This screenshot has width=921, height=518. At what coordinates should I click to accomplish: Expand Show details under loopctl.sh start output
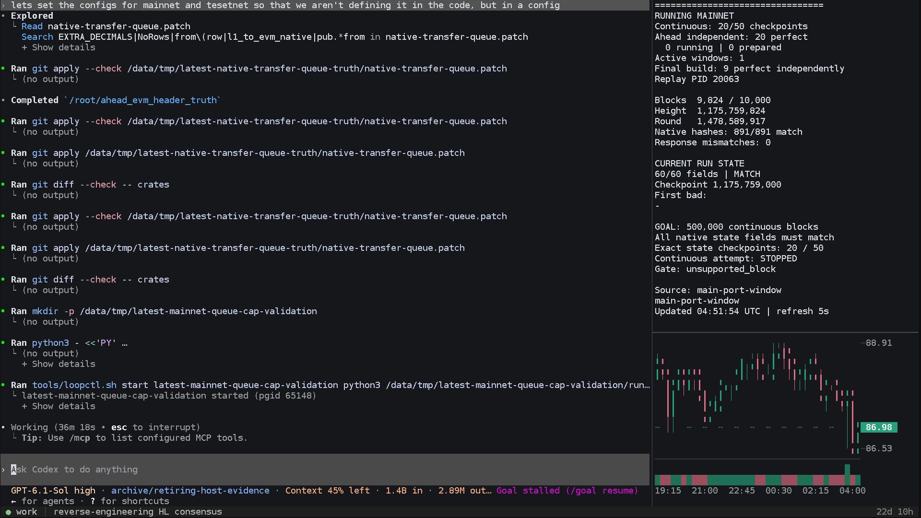pos(59,406)
